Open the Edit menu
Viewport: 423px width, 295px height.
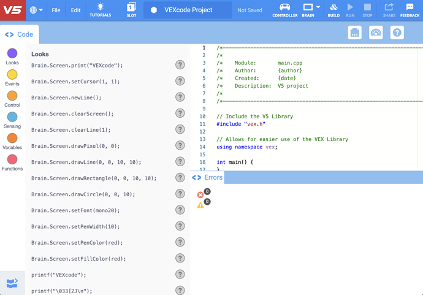coord(75,10)
